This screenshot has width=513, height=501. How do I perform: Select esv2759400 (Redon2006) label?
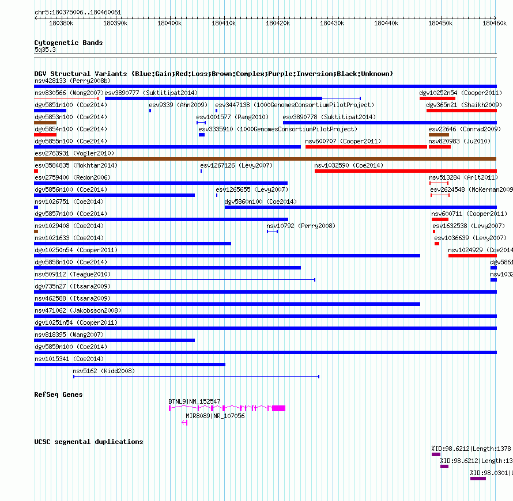(x=73, y=177)
